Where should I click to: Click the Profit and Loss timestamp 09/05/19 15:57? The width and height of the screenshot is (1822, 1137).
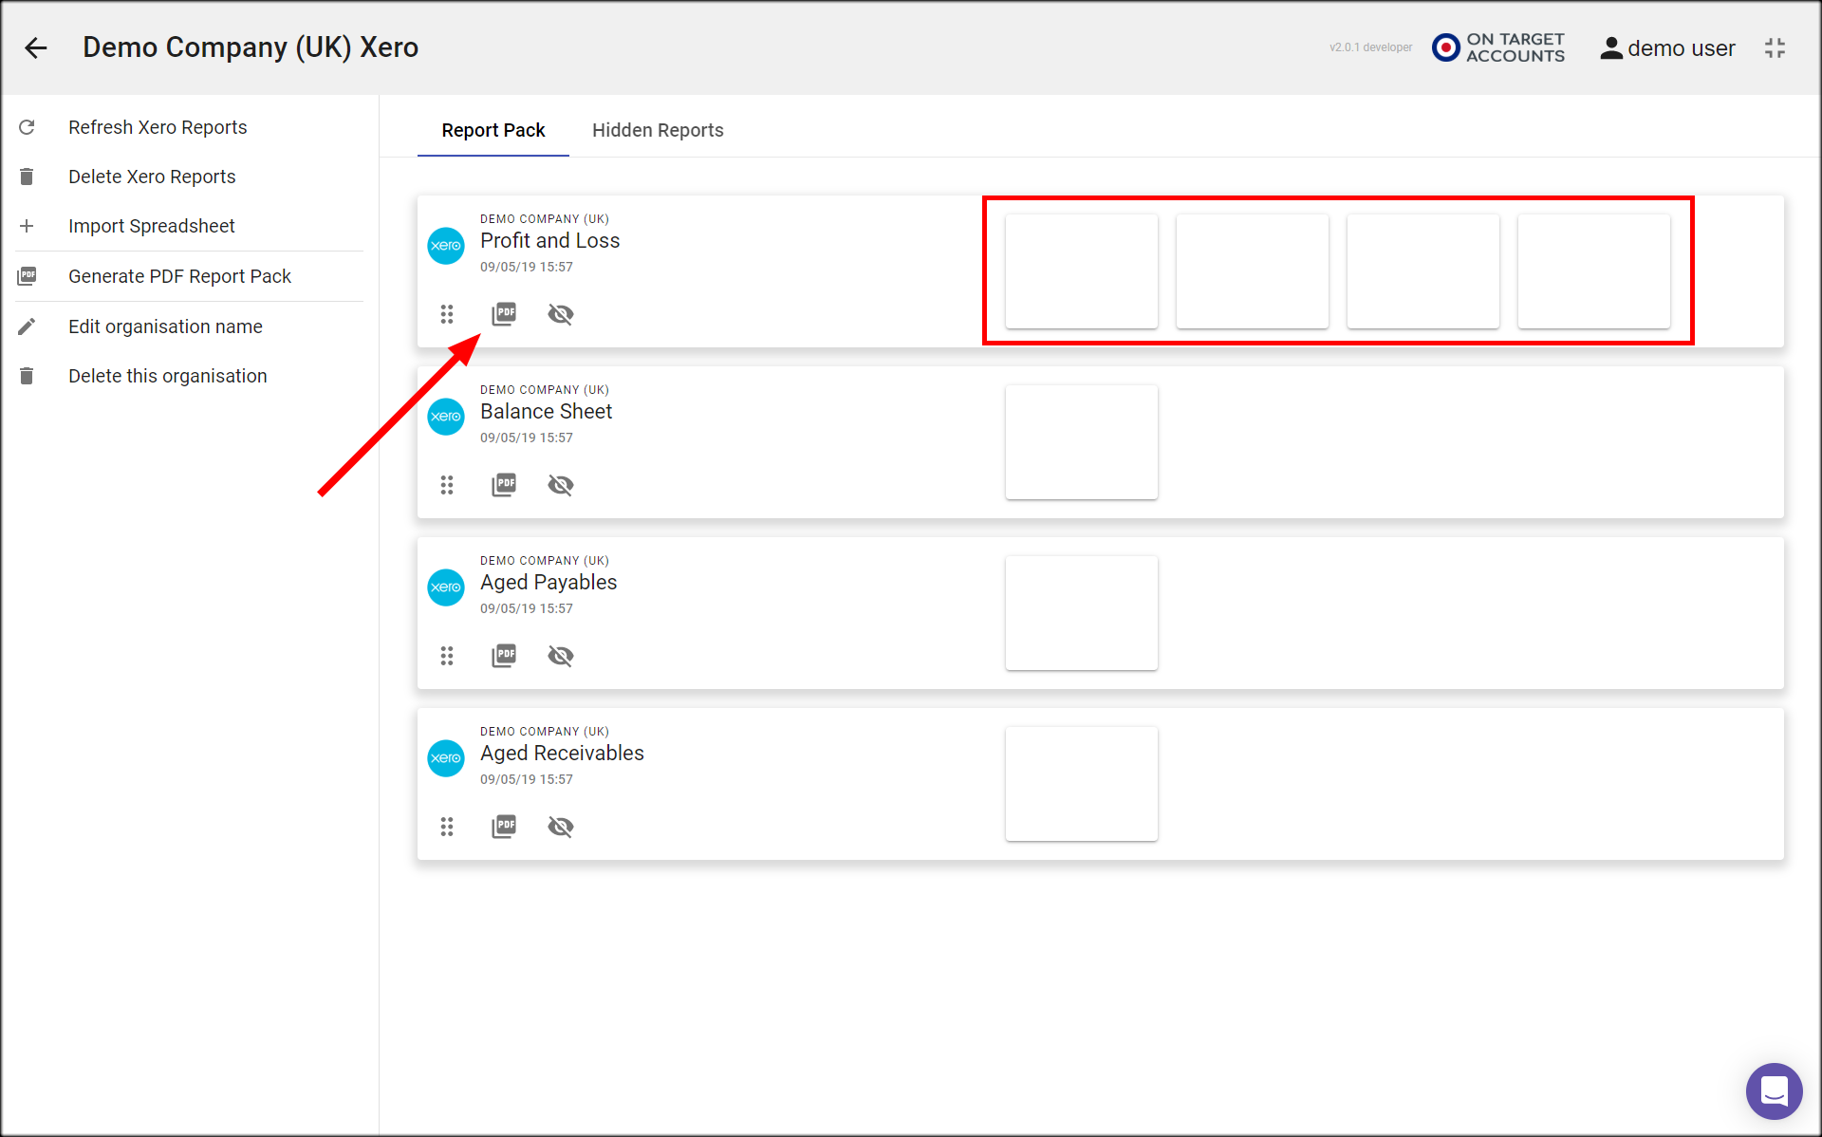tap(527, 267)
